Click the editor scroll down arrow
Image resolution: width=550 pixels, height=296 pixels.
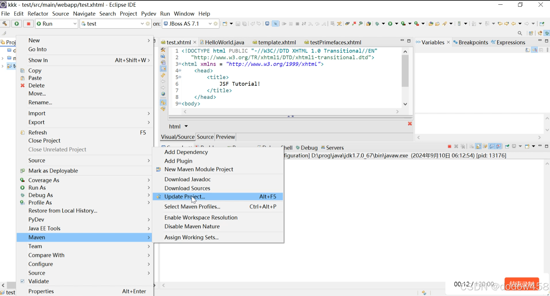click(x=405, y=104)
